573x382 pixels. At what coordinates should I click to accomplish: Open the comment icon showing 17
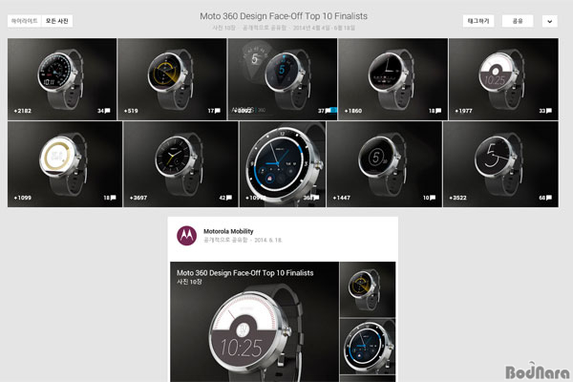click(x=218, y=111)
